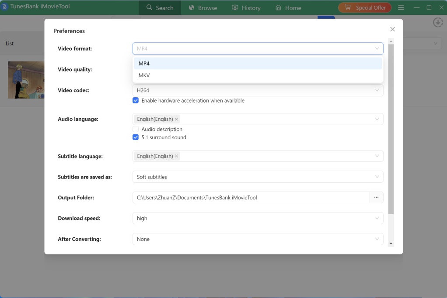Switch to the History tab
The height and width of the screenshot is (298, 447).
[x=246, y=7]
